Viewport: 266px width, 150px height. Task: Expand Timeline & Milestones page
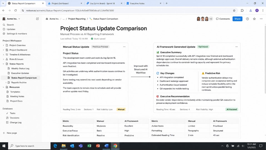[3, 55]
